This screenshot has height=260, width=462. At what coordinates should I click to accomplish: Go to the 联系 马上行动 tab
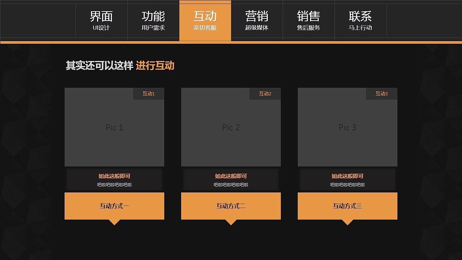point(361,21)
